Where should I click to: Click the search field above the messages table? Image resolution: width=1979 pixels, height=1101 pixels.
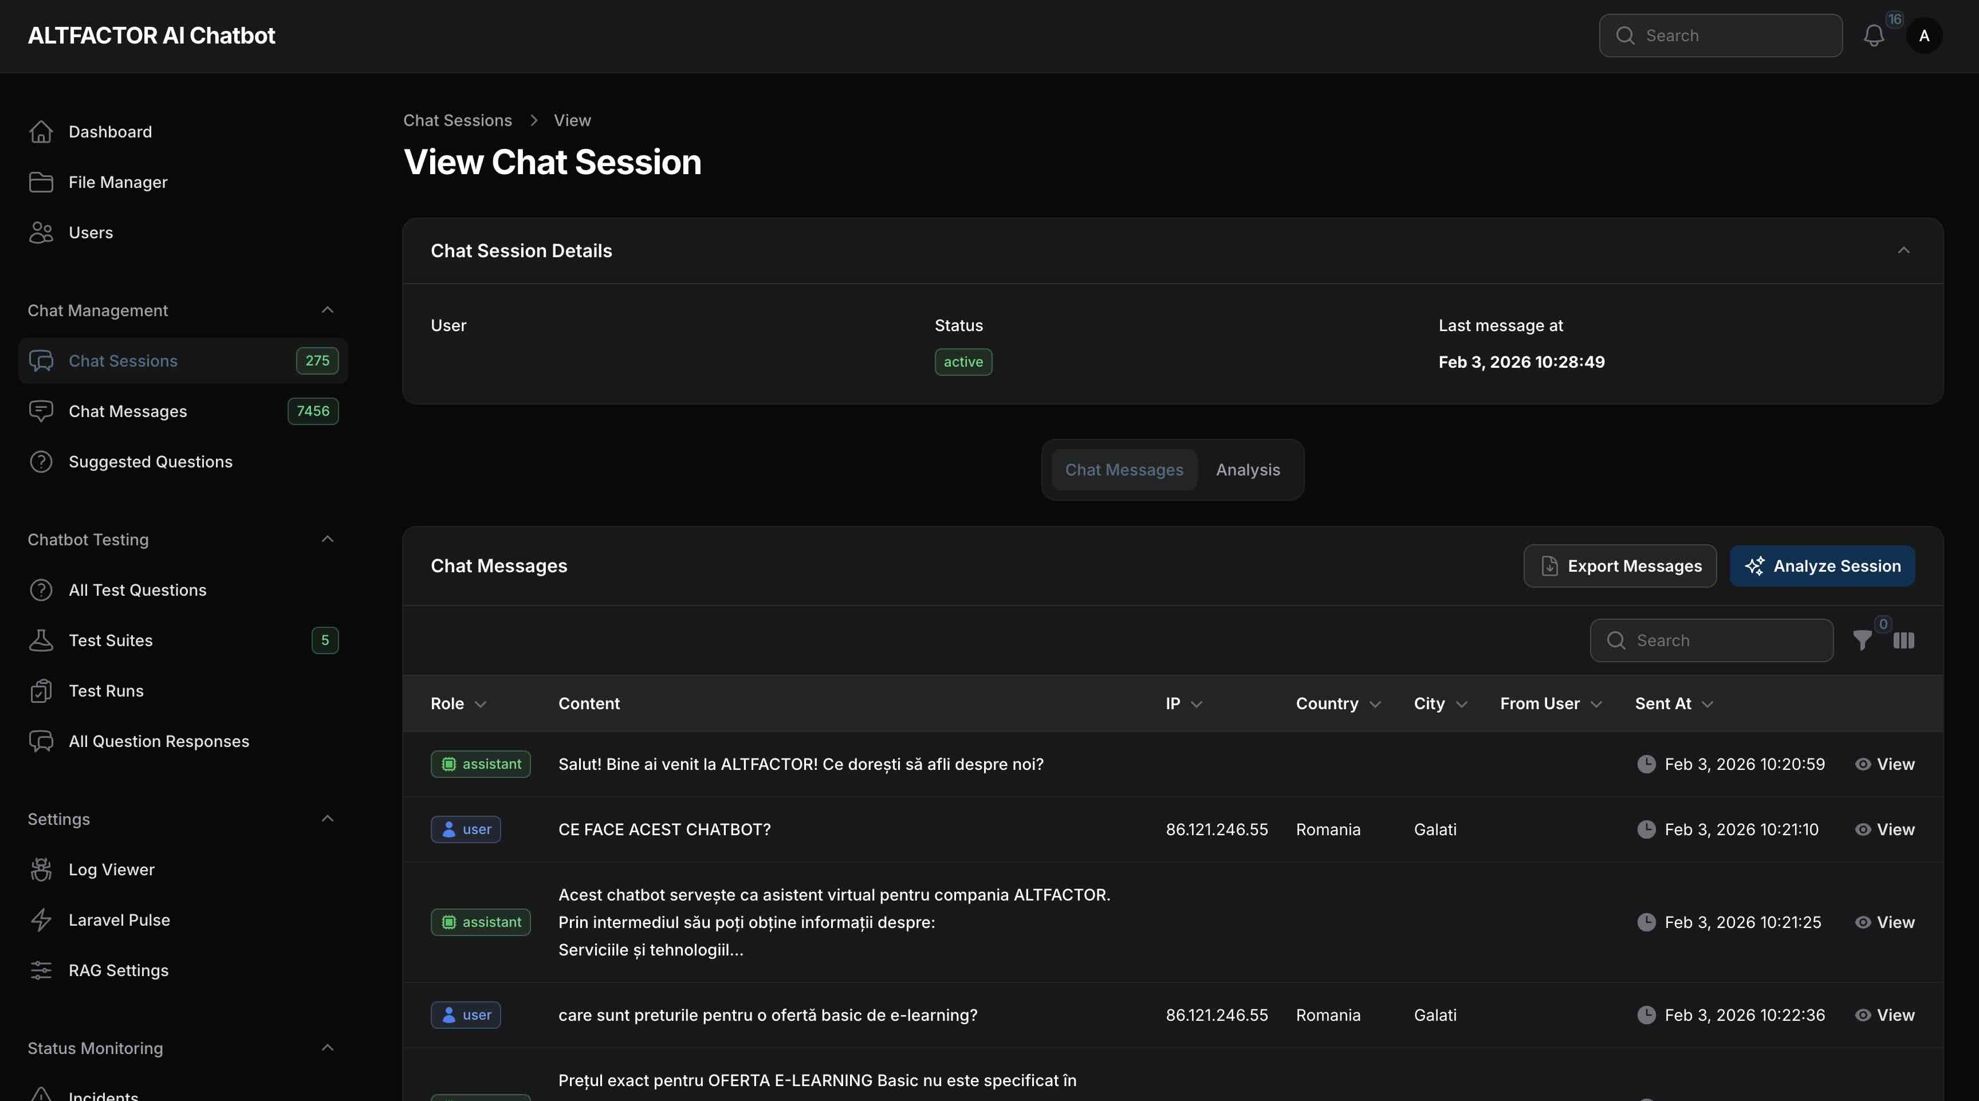coord(1711,640)
